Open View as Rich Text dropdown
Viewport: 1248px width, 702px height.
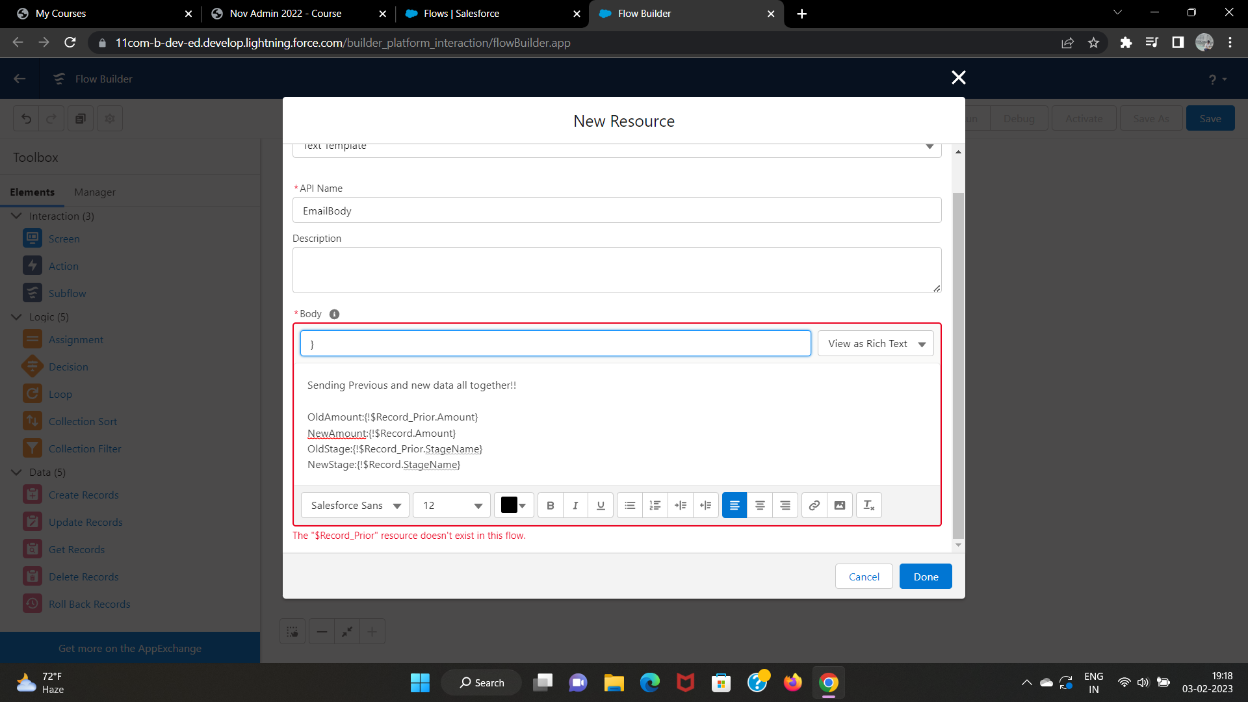click(875, 344)
